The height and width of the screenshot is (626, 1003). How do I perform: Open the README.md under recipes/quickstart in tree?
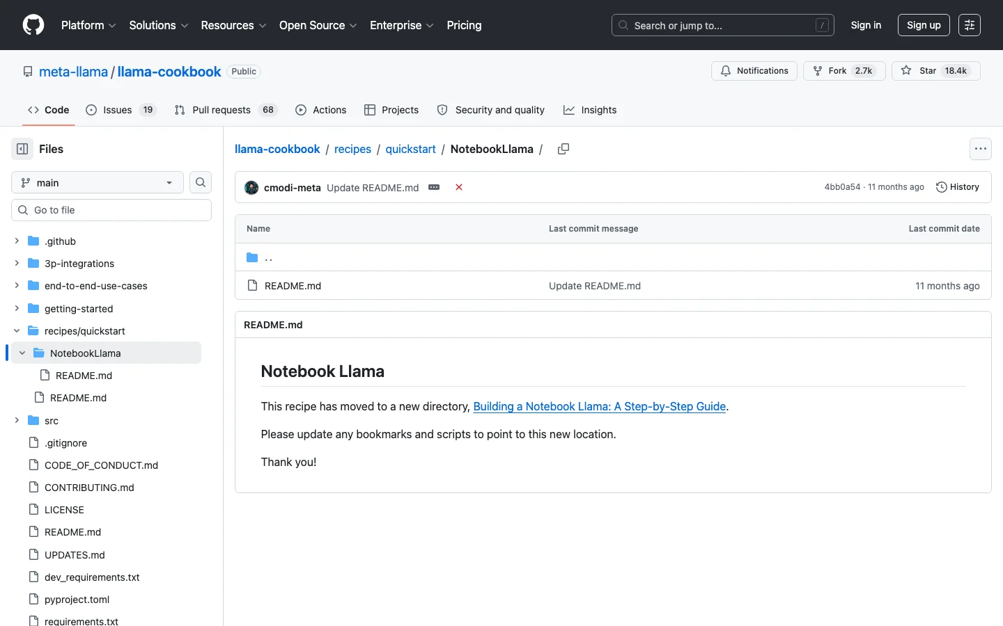(x=78, y=398)
